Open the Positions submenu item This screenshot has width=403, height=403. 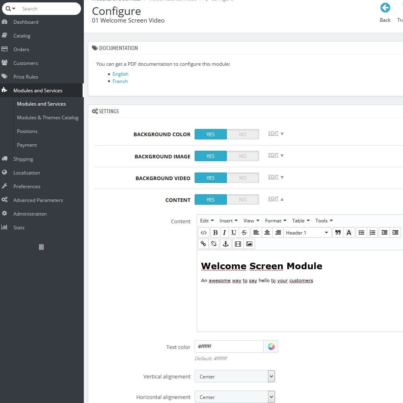point(27,131)
